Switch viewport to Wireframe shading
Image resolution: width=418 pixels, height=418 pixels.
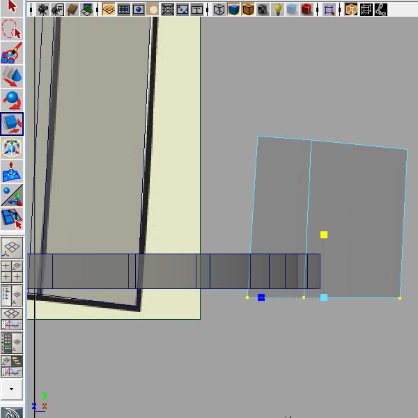219,10
